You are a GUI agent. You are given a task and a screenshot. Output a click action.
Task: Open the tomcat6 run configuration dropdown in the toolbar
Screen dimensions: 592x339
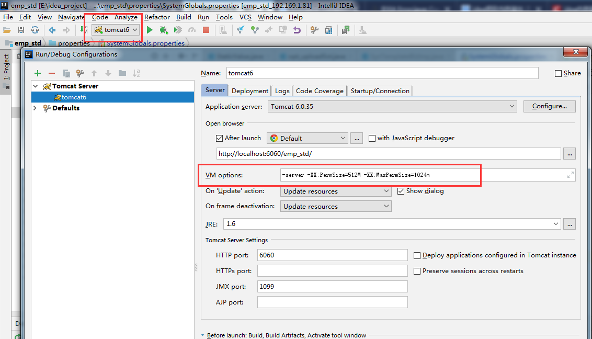coord(116,30)
